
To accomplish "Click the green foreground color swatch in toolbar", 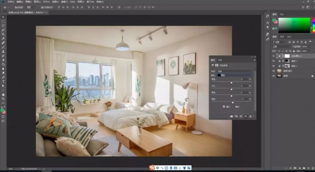I will (2, 110).
